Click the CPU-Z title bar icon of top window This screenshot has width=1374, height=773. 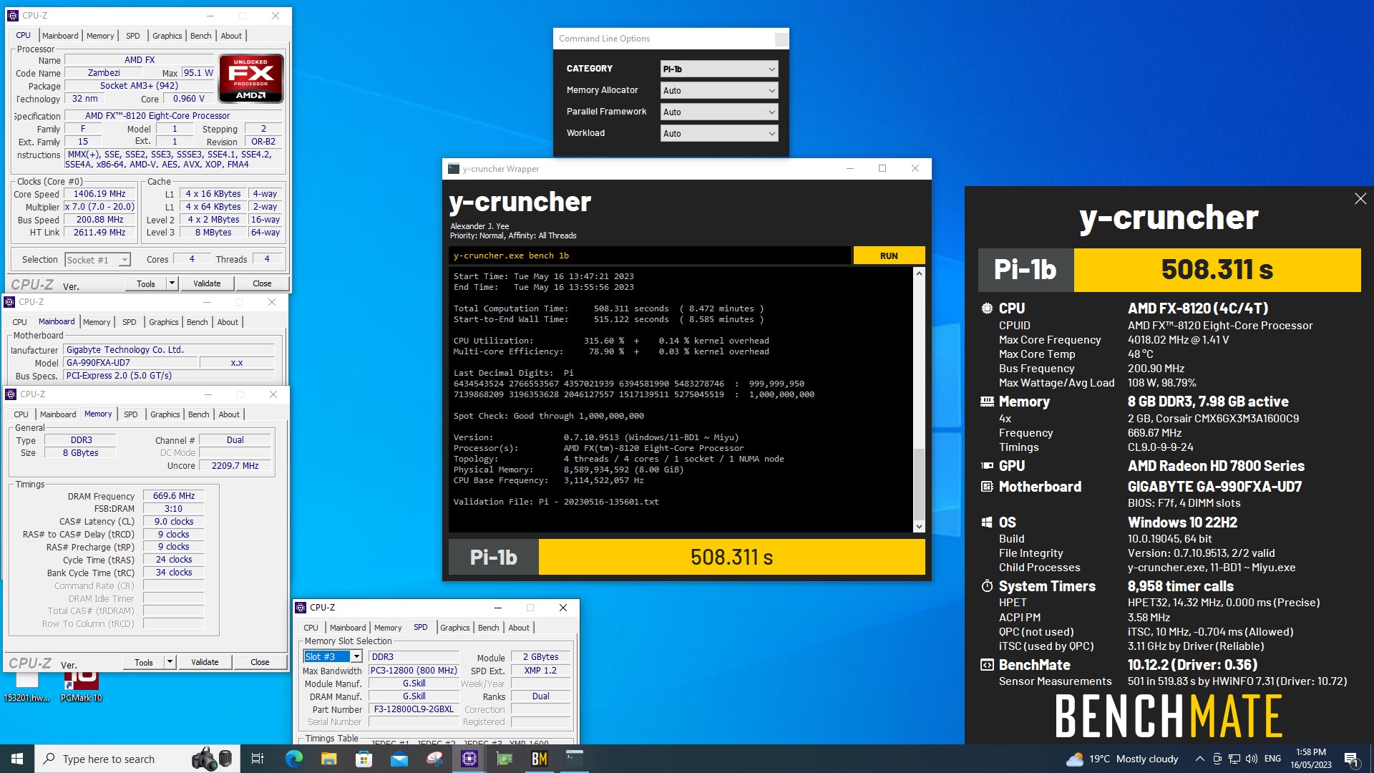pos(12,15)
